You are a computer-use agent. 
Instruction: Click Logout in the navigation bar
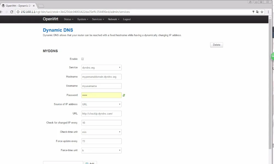tap(127, 19)
